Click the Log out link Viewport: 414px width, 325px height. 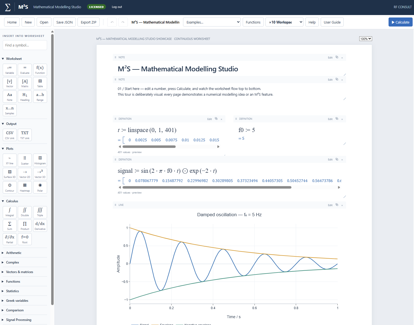pos(117,7)
